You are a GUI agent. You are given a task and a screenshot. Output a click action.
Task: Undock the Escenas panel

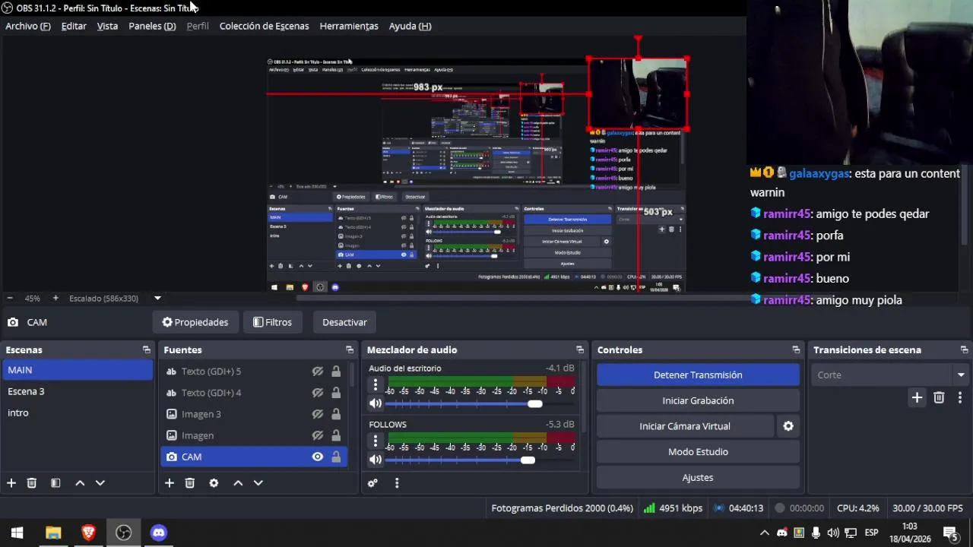coord(147,350)
